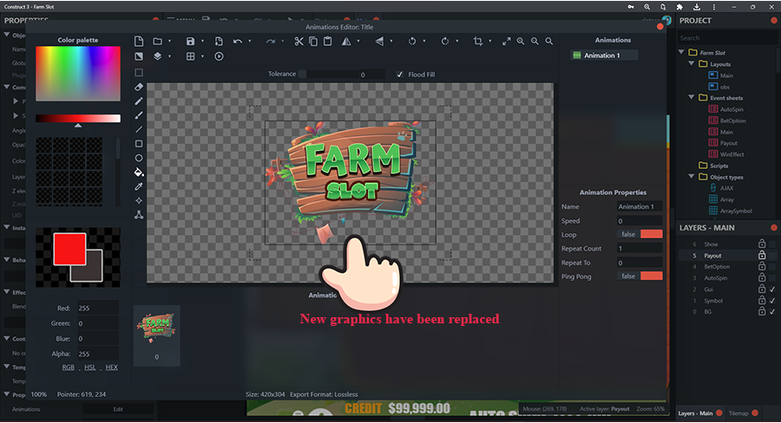Select the obs layout in Project
The height and width of the screenshot is (423, 781).
pos(725,87)
